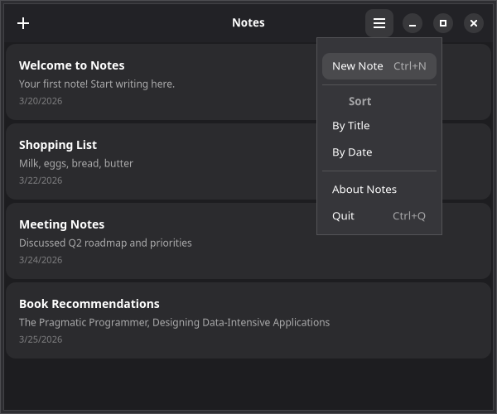Click the Pragmatic Programmer preview text
This screenshot has height=414, width=497.
point(174,323)
